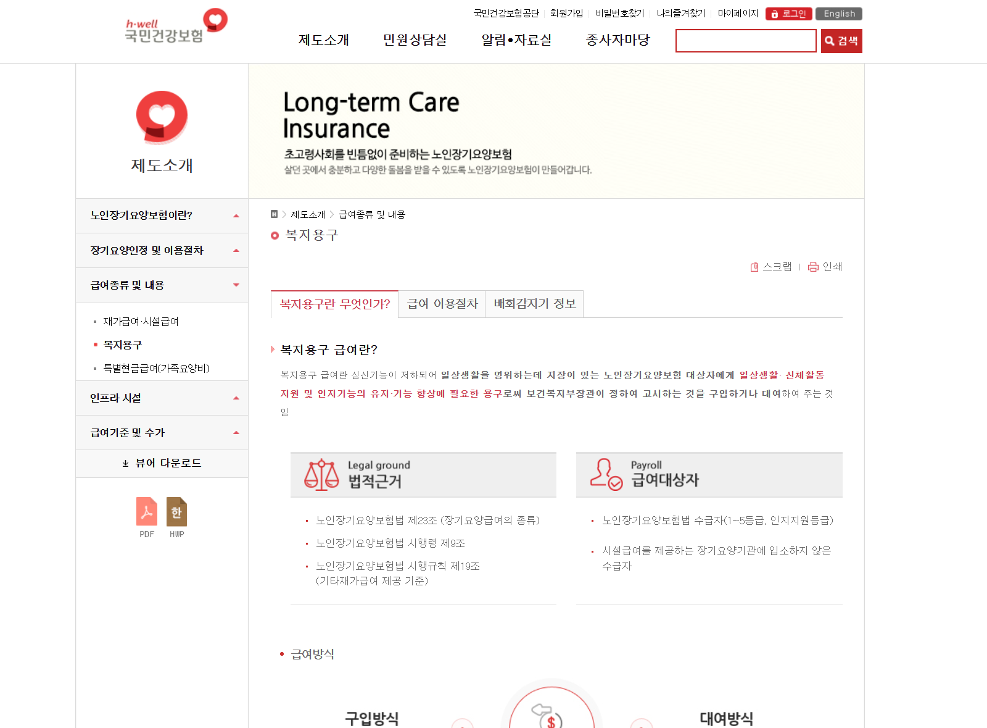Click the text 노인장기요양보험법 수급자(1~5등급, 인지지원등급)
This screenshot has height=728, width=987.
pyautogui.click(x=717, y=521)
